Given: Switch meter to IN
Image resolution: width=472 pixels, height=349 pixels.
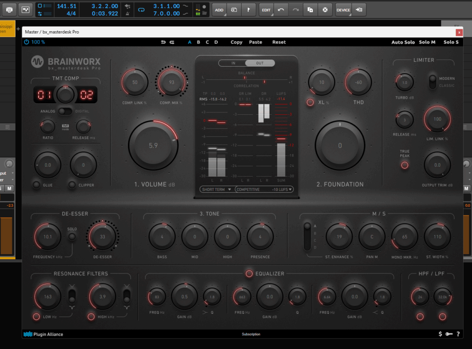Looking at the screenshot, I should (233, 63).
